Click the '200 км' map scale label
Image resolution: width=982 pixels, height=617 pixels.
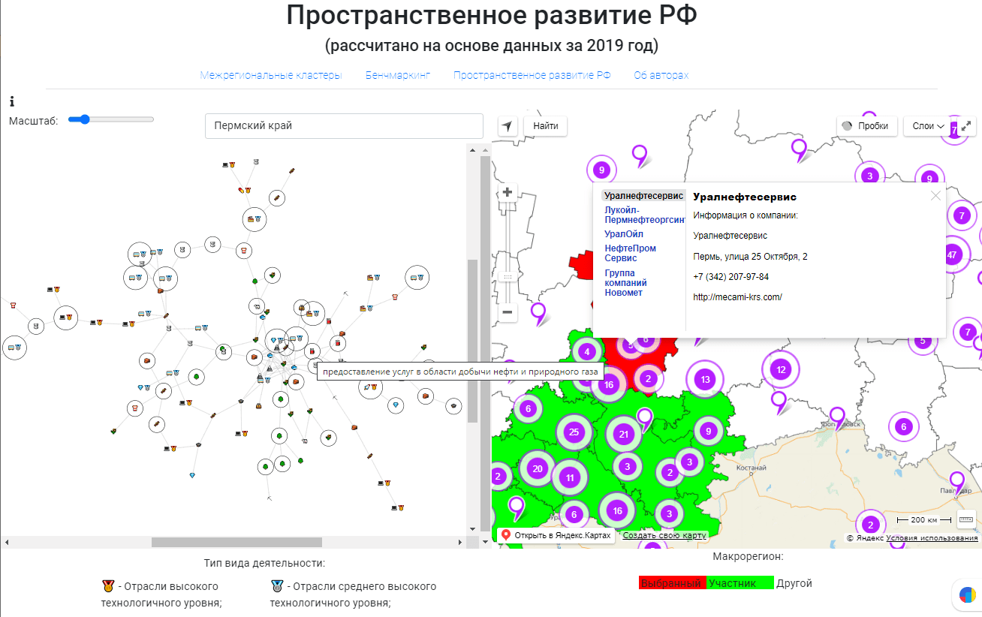(x=924, y=520)
